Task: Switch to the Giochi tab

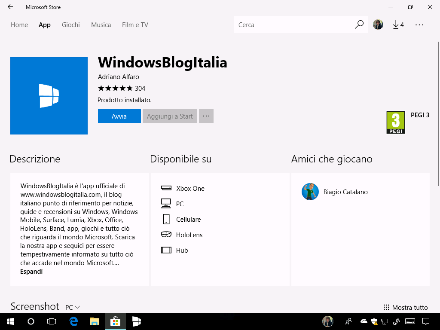Action: click(71, 24)
